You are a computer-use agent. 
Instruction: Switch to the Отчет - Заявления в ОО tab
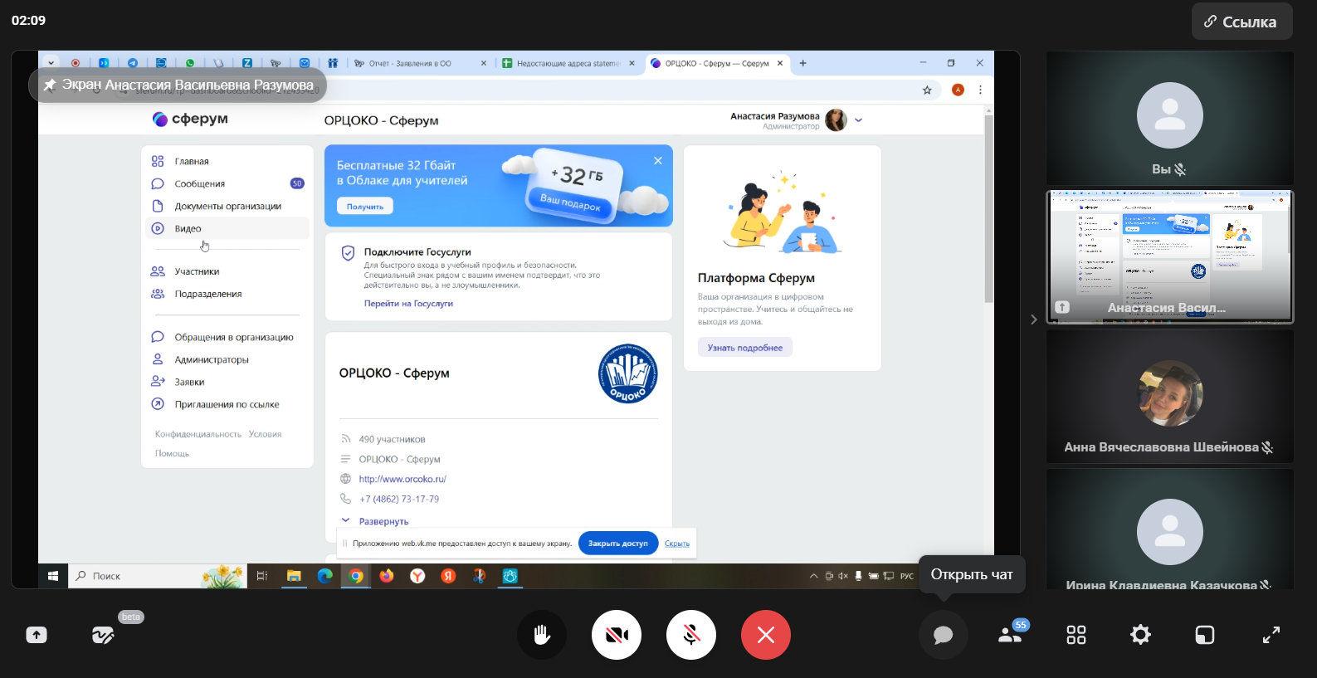point(415,63)
